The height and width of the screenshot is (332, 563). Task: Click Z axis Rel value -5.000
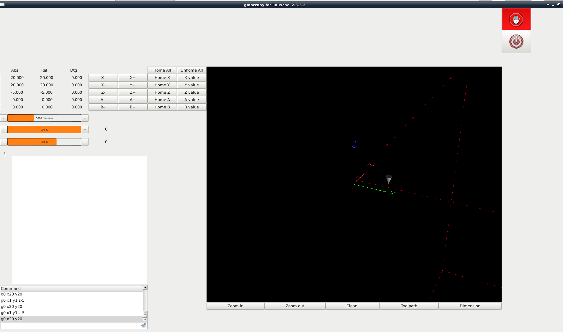click(46, 92)
